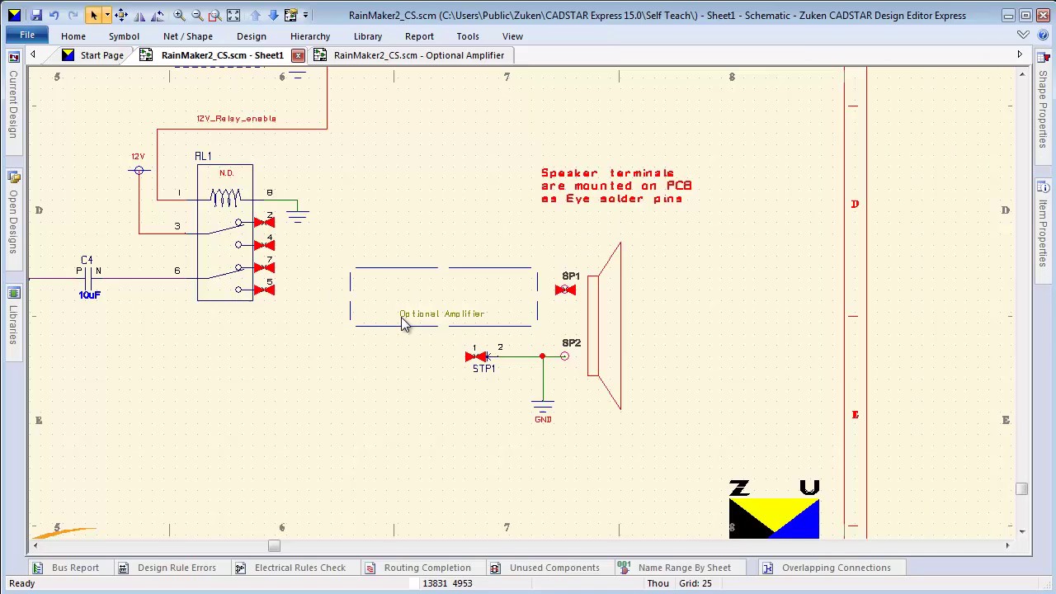Click the vertical scrollbar down arrow
This screenshot has width=1056, height=594.
(x=1021, y=532)
